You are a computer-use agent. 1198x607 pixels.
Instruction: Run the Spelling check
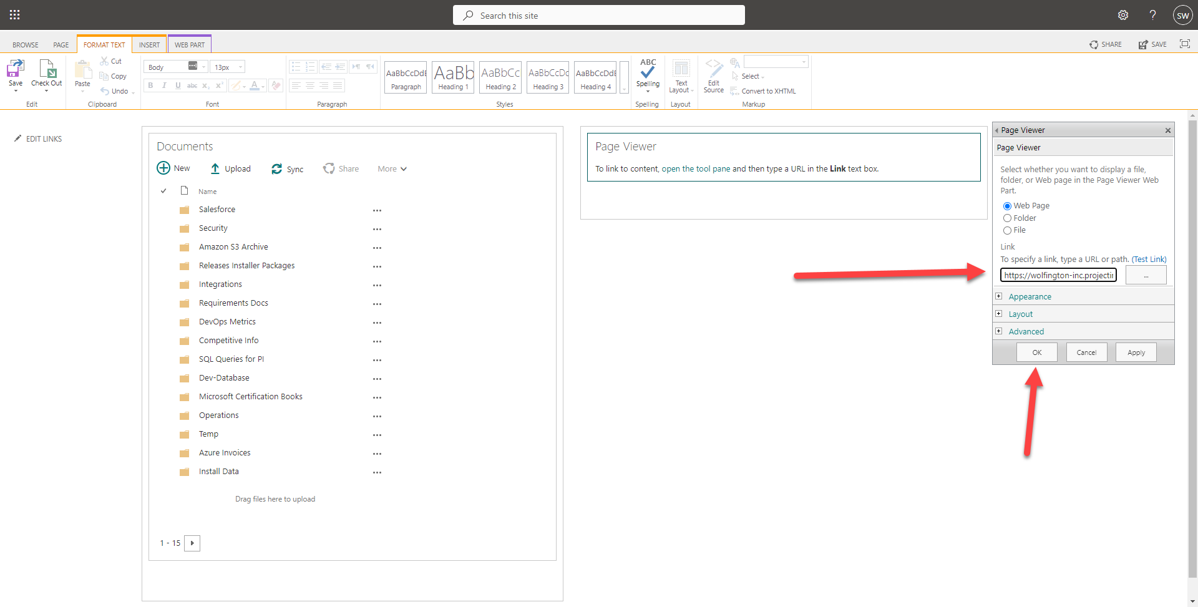pyautogui.click(x=648, y=75)
